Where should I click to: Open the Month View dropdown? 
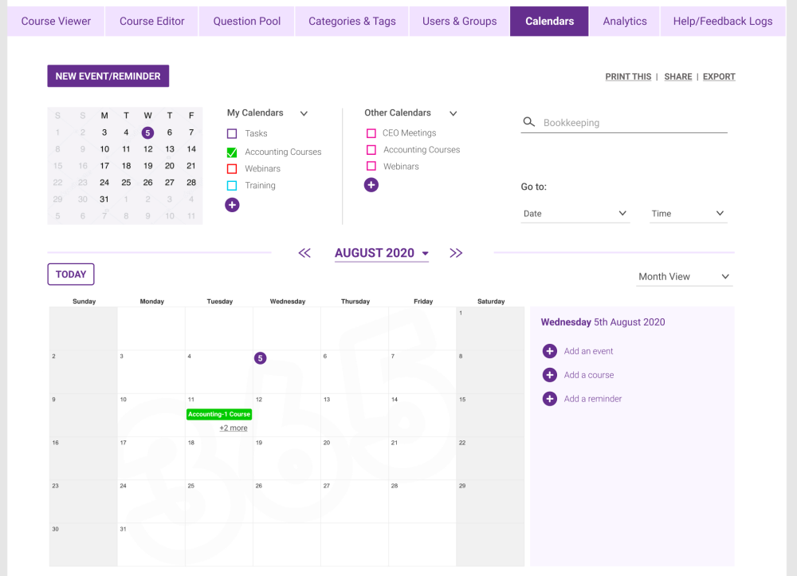pos(684,277)
